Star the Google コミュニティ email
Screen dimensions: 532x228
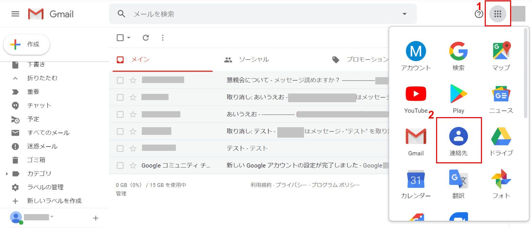click(133, 165)
